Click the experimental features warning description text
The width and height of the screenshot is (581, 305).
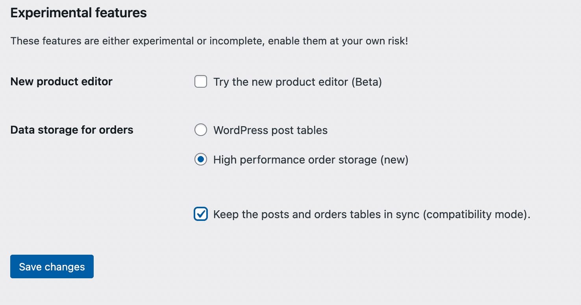point(210,40)
